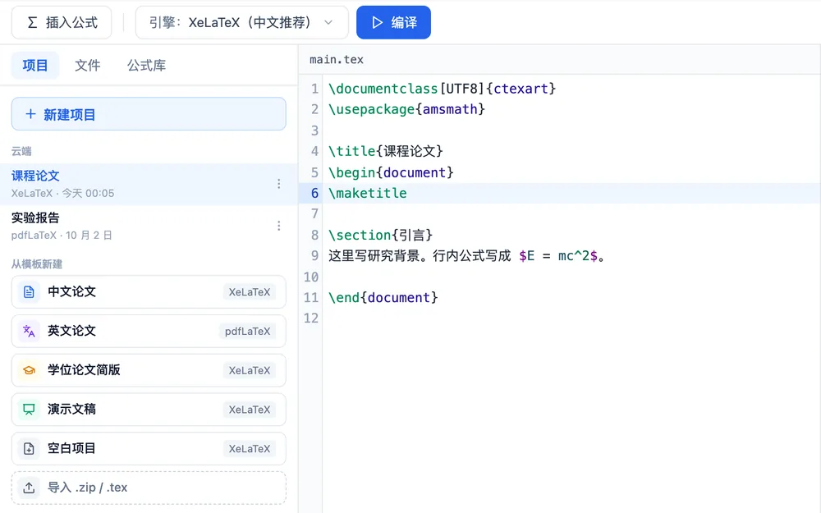Place cursor on empty line 10
Image resolution: width=821 pixels, height=513 pixels.
tap(571, 277)
